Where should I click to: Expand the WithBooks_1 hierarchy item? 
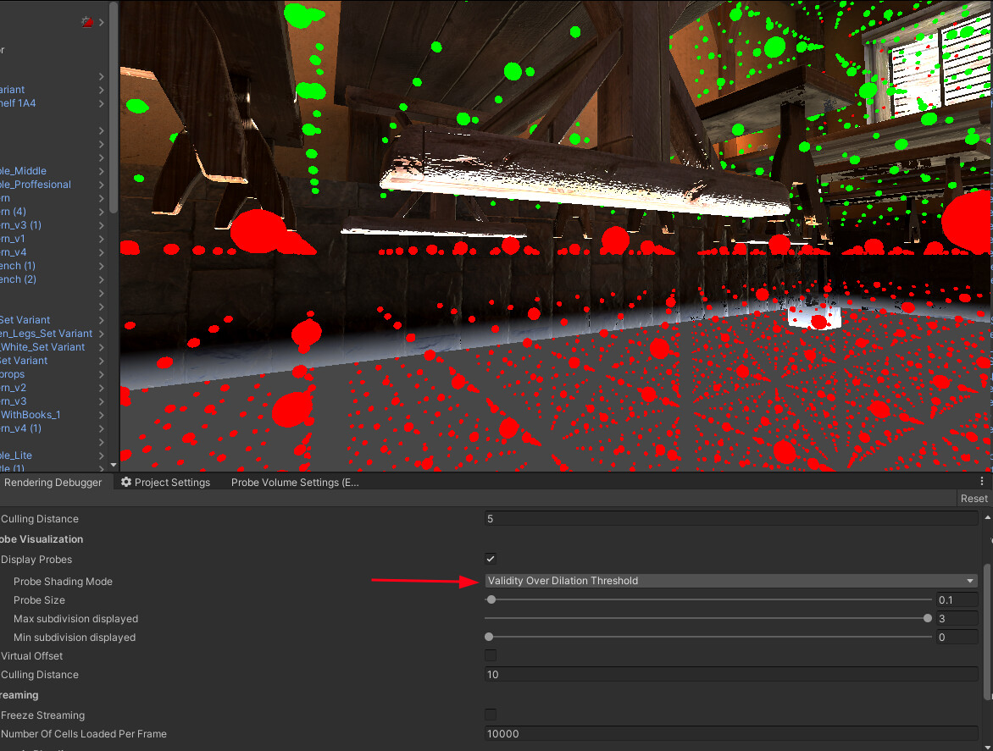coord(100,415)
